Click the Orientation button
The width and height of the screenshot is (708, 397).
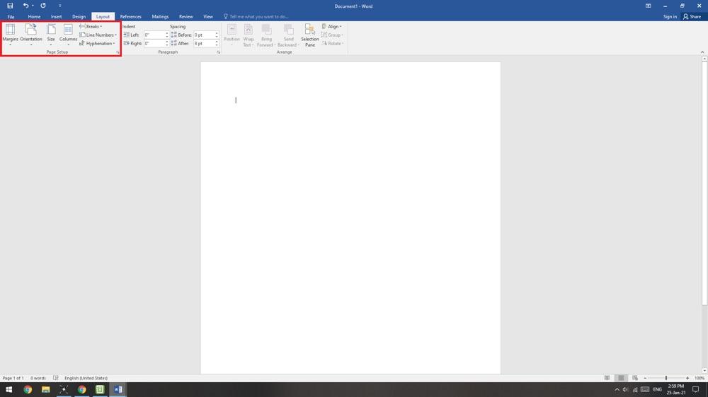click(x=31, y=34)
